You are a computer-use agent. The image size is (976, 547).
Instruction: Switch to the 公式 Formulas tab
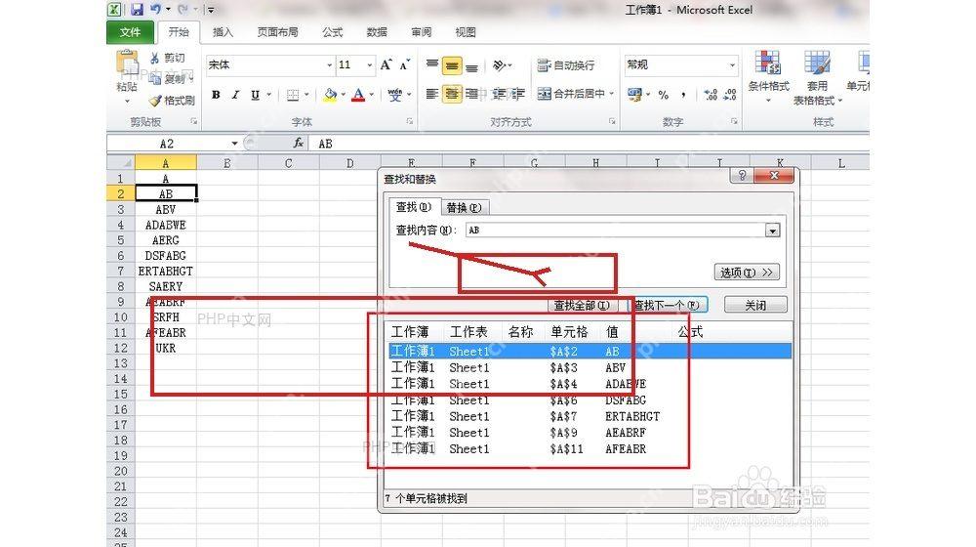[x=333, y=32]
